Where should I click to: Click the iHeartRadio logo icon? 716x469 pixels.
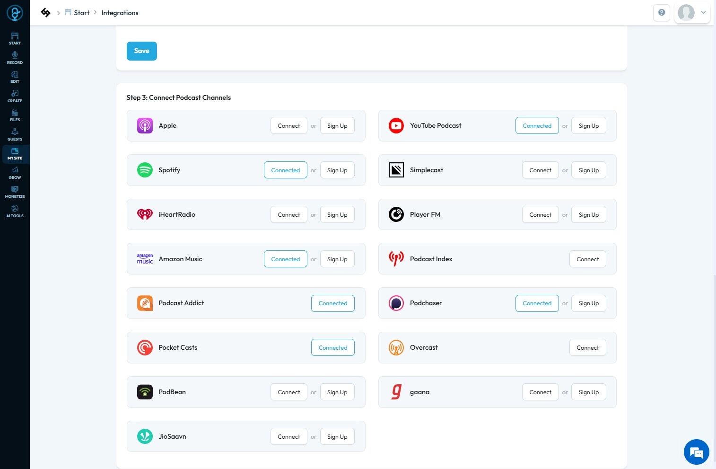pos(145,214)
